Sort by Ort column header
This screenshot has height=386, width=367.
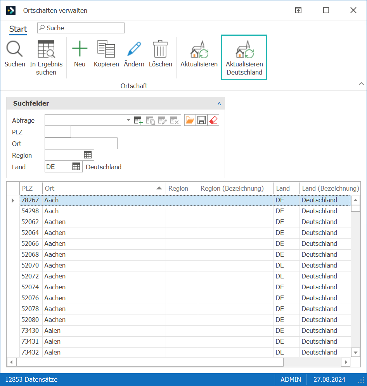pos(104,188)
